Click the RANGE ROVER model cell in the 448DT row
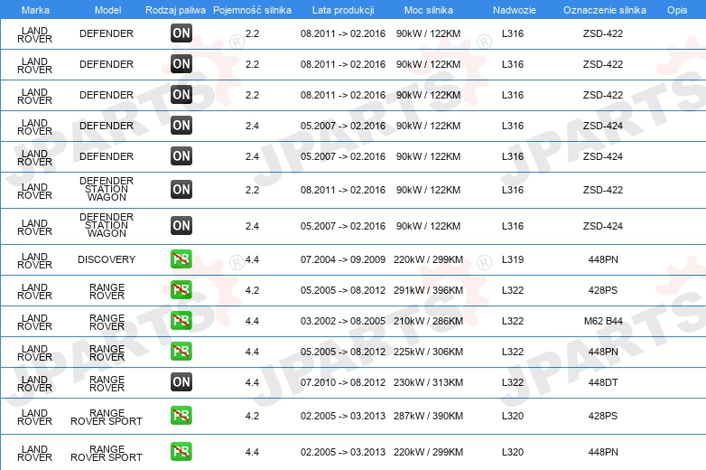The height and width of the screenshot is (470, 706). click(x=107, y=383)
